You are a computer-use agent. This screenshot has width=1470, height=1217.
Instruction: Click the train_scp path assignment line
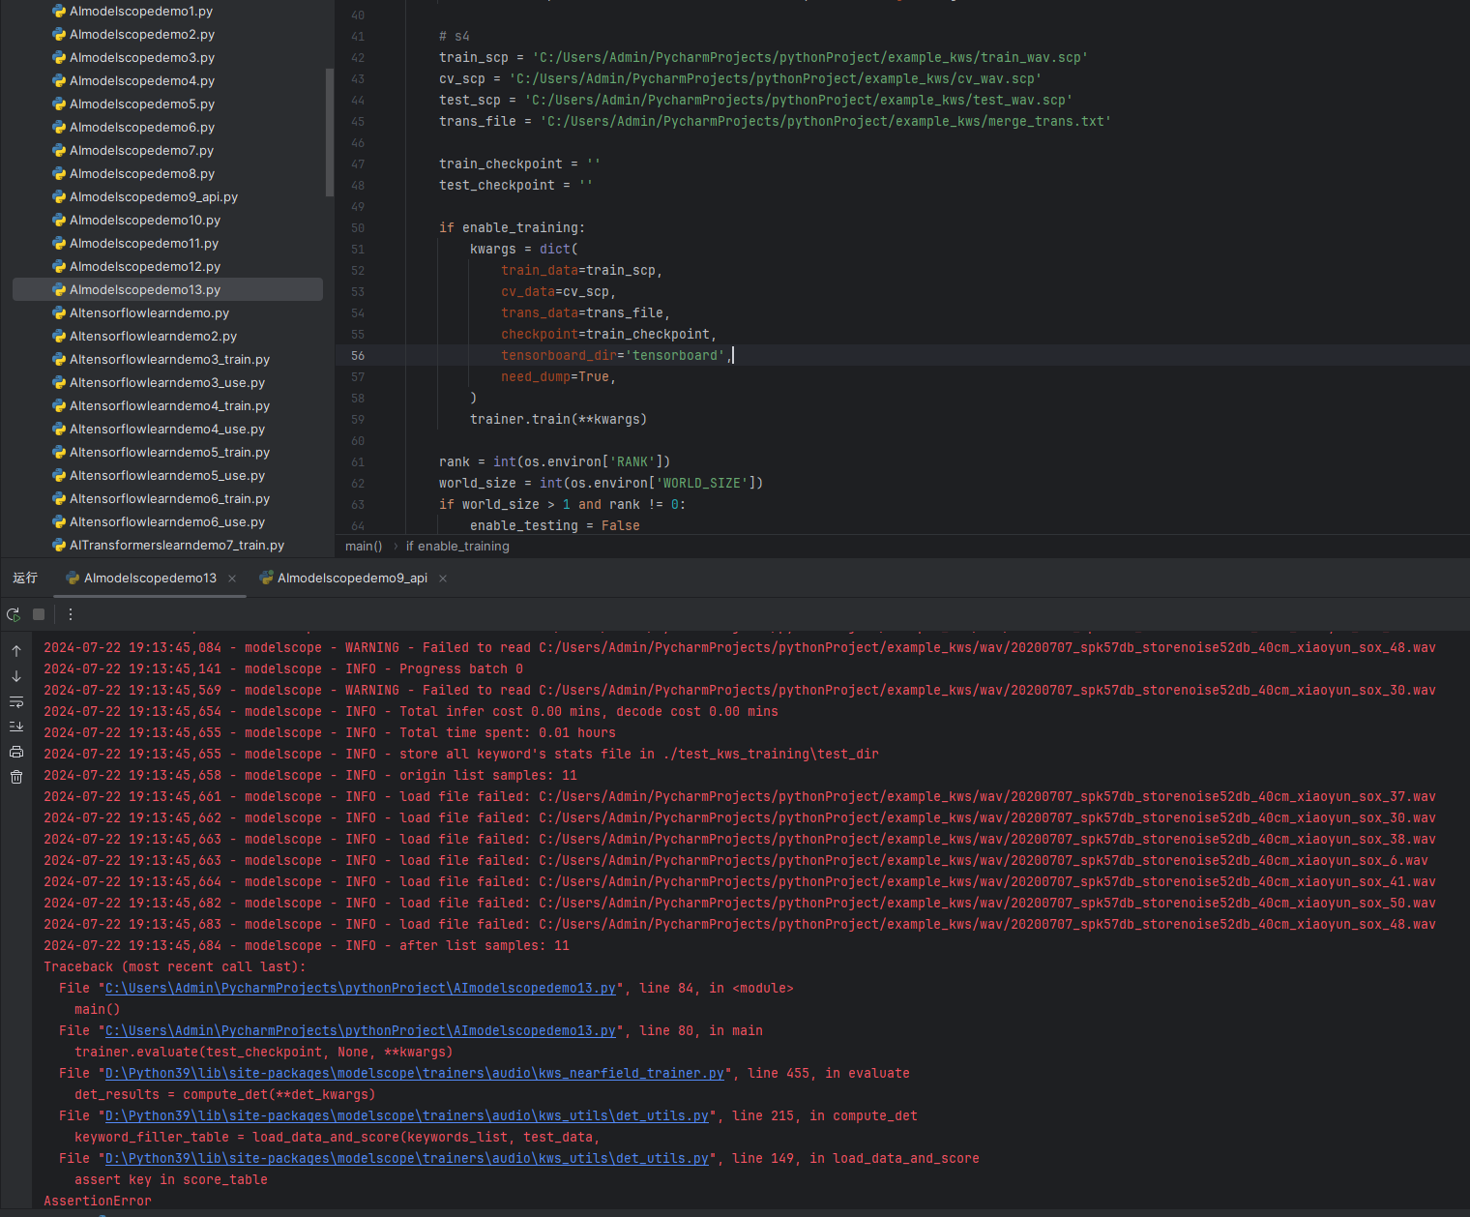point(763,58)
